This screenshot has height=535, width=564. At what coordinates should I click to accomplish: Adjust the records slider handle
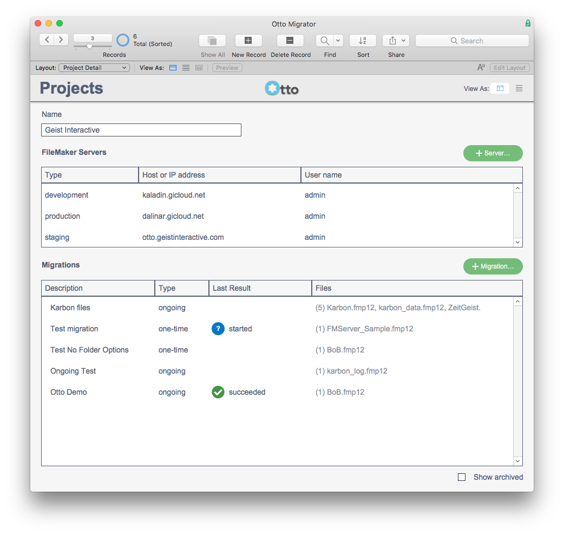[89, 47]
